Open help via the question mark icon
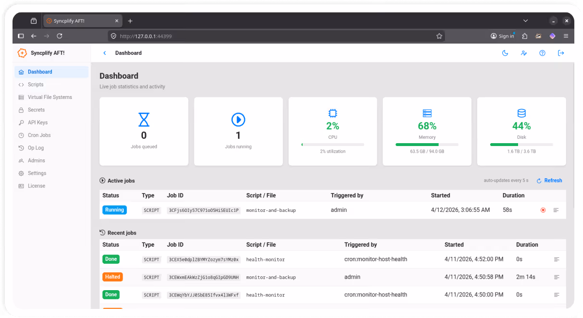The height and width of the screenshot is (318, 583). [542, 53]
